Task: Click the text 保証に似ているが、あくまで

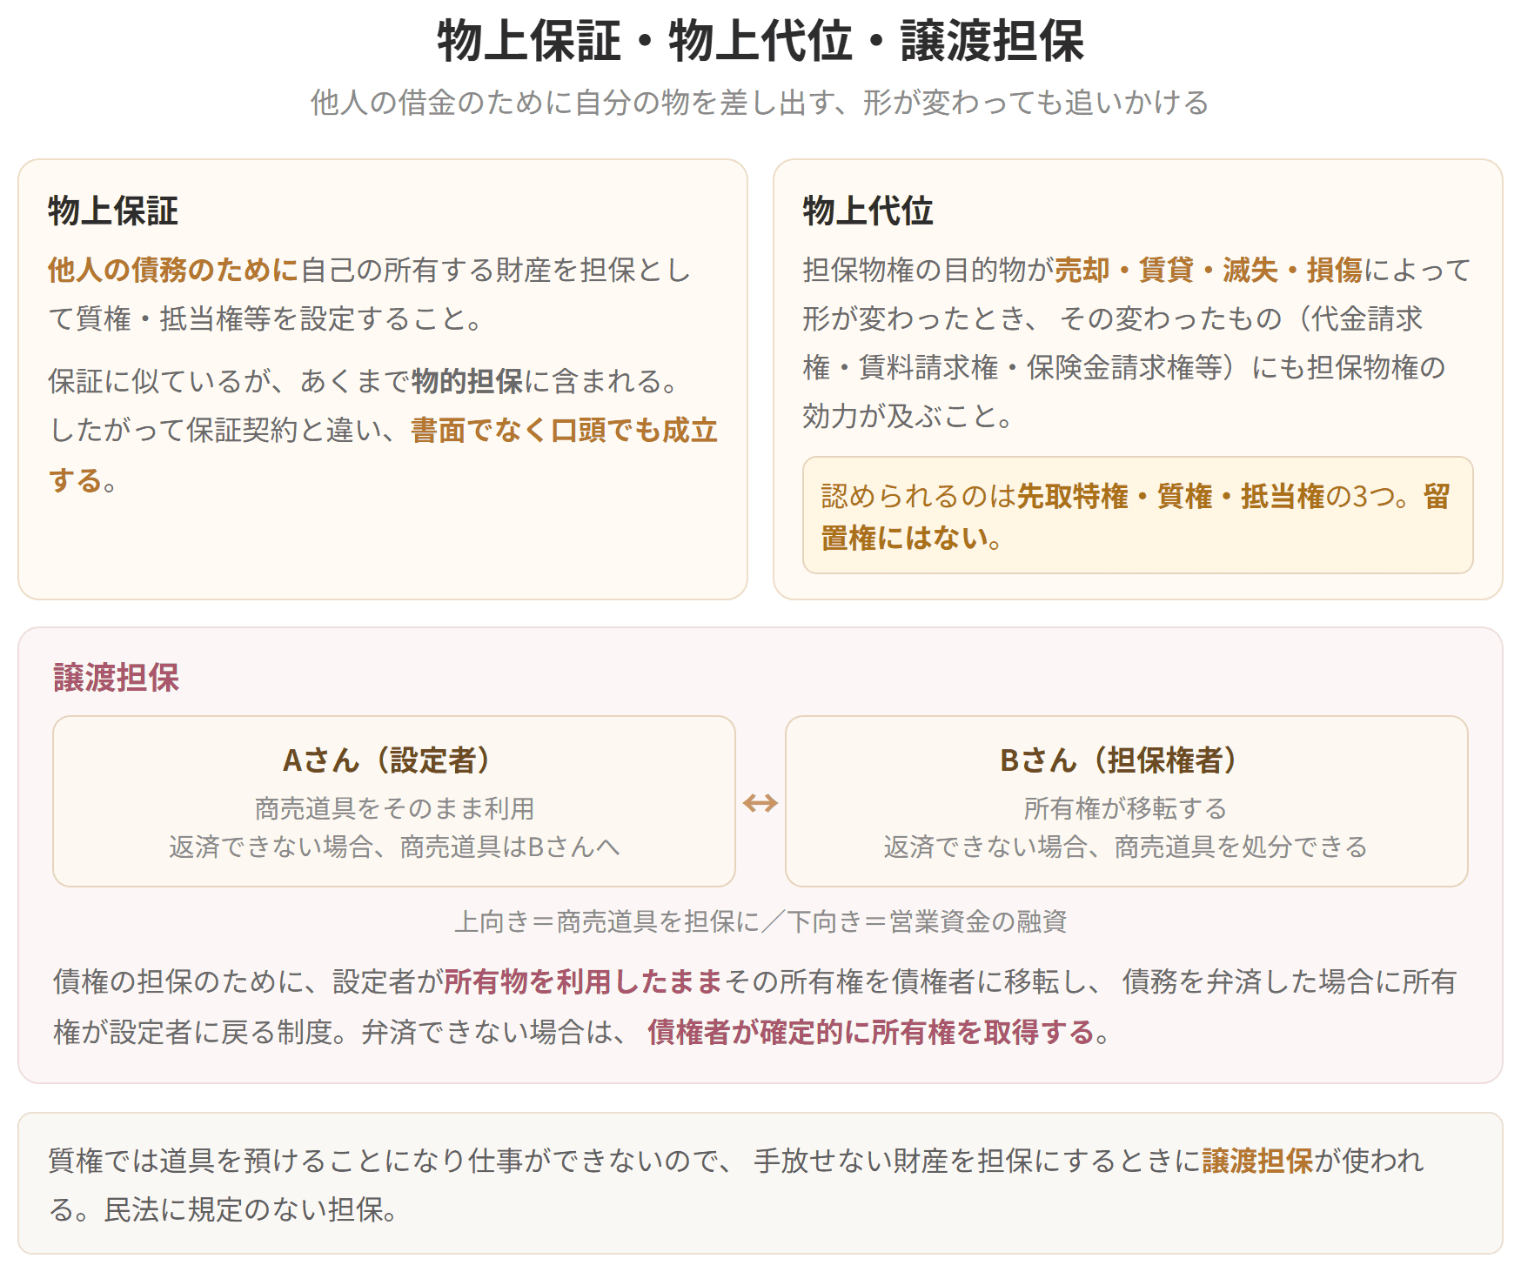Action: click(x=229, y=381)
